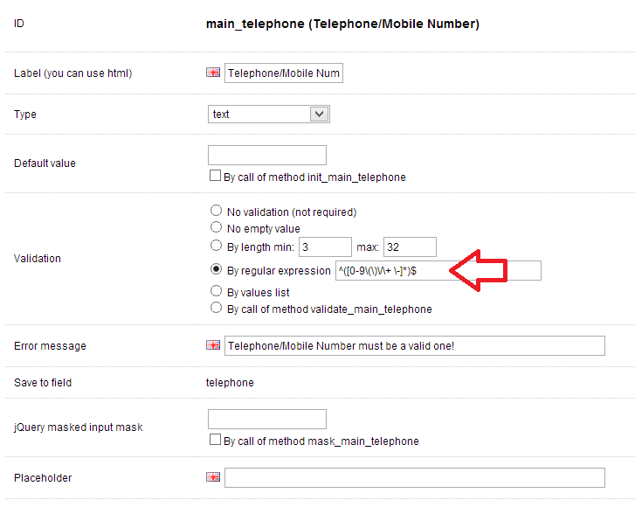Screen dimensions: 635x521
Task: Click the Placeholder text input field
Action: pos(414,477)
